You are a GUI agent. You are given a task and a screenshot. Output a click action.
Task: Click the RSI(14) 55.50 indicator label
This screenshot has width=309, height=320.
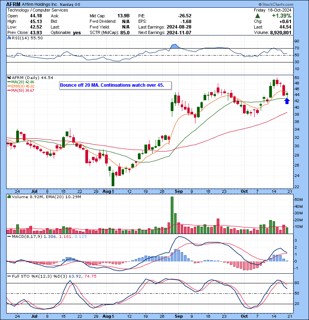click(27, 38)
